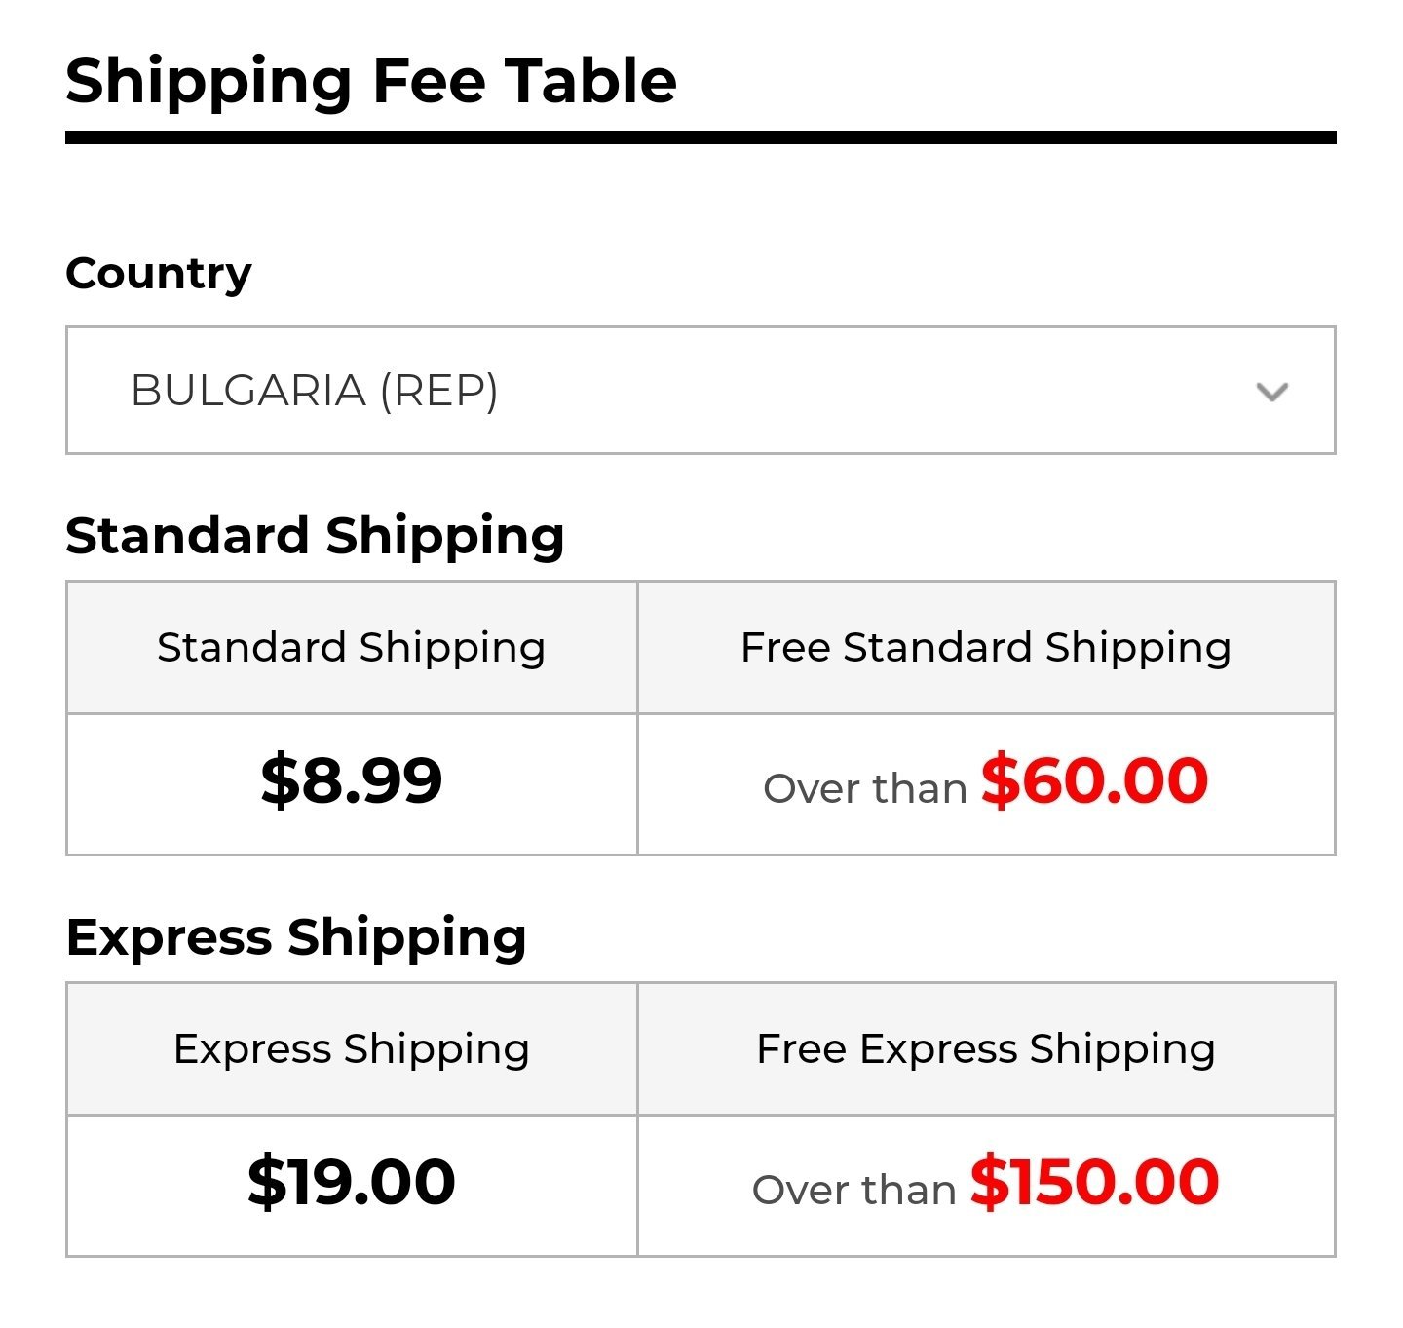Click the Country field label
The width and height of the screenshot is (1403, 1328).
[159, 274]
